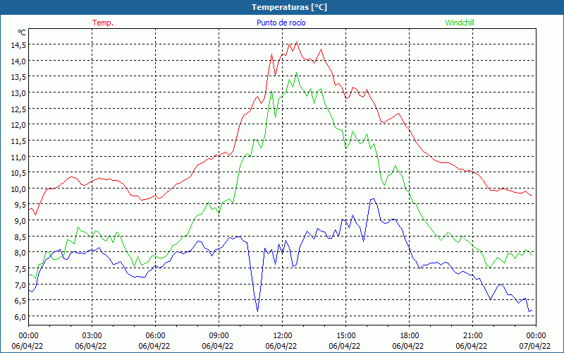Click the 'Temperaturas [°C]' chart title
564x353 pixels.
289,7
